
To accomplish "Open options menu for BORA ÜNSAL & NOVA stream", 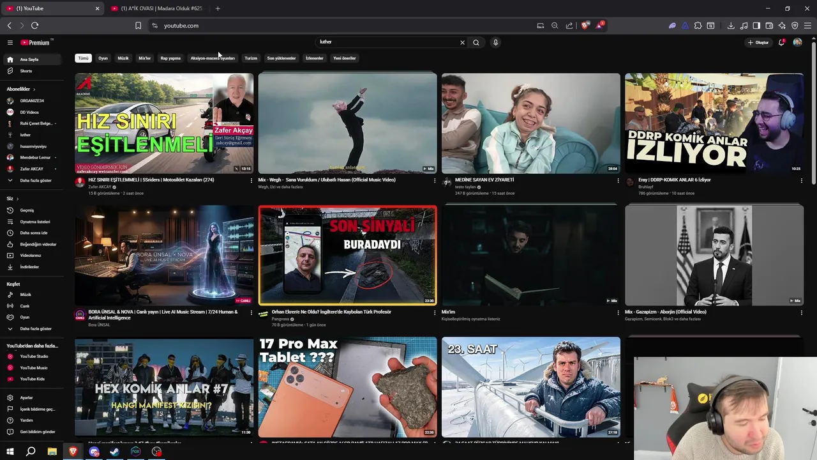I will (x=251, y=313).
